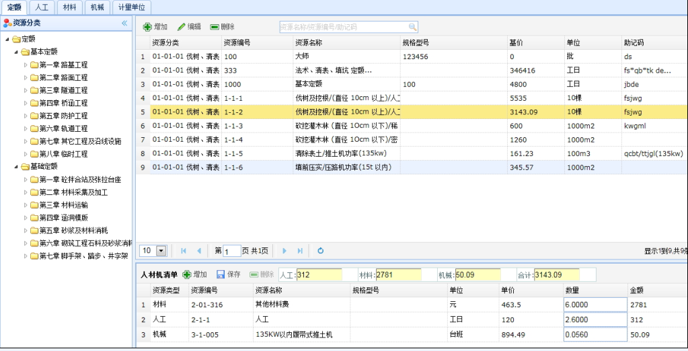Select 第七章 其它工程及沿线设施 in tree

pos(80,141)
